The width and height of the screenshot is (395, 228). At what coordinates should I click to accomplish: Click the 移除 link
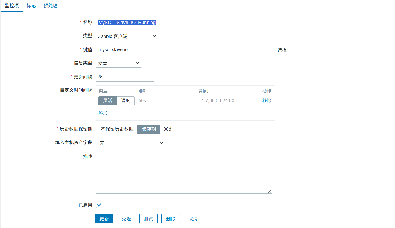(267, 100)
